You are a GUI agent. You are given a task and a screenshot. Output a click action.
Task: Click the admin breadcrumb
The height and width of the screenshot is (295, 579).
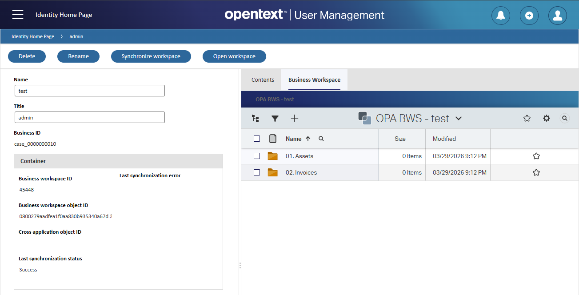pos(76,36)
